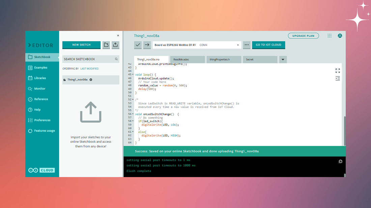Viewport: 371px width, 208px height.
Task: Click the Editor logo header
Action: coord(41,45)
